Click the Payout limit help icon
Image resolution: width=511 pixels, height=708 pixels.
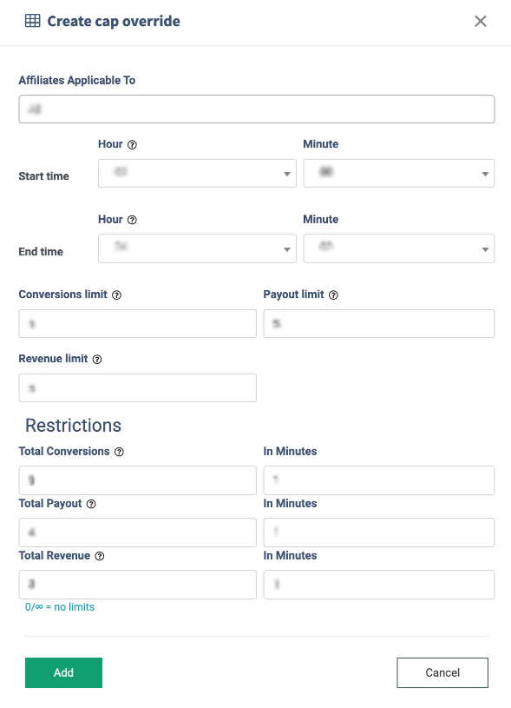pos(333,295)
